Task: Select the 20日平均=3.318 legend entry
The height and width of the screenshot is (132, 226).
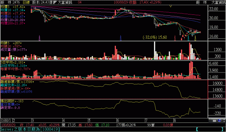Action: point(14,66)
